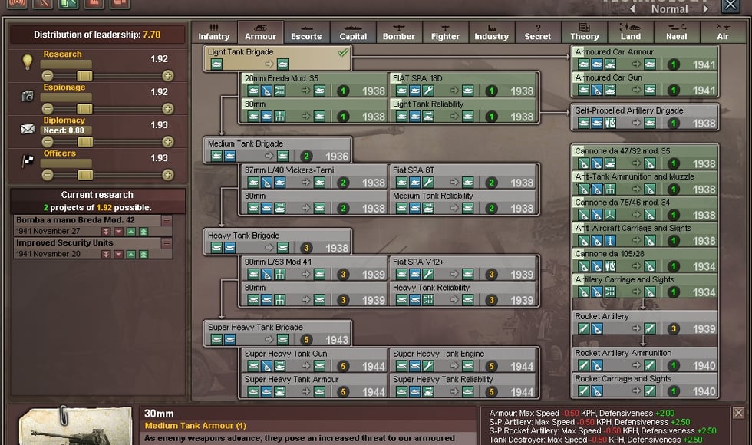
Task: Move Improved Security Units to queue top
Action: (143, 254)
